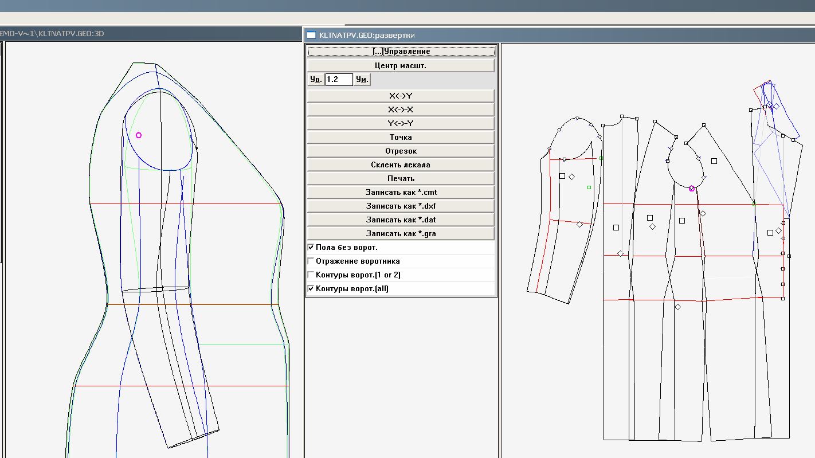
Task: Click the magenta circle marker on the armhole pattern
Action: [x=692, y=189]
